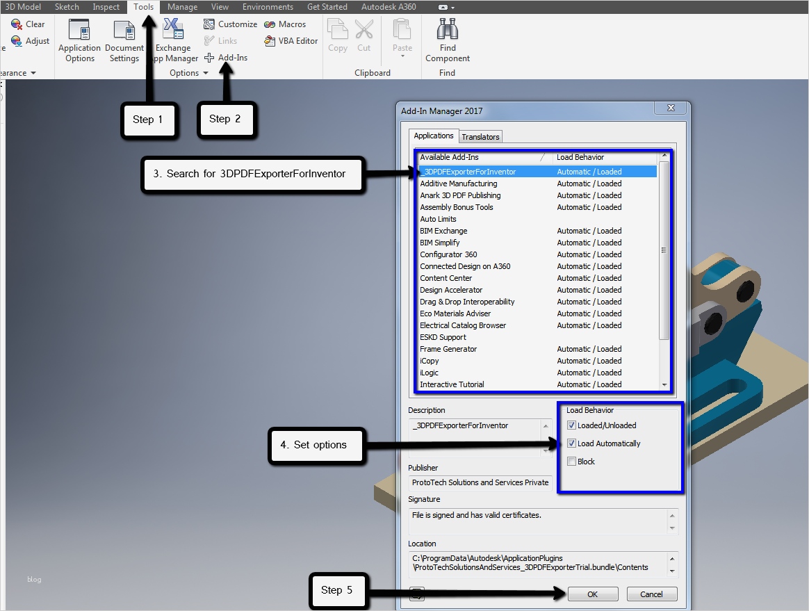The height and width of the screenshot is (611, 809).
Task: Select Interactive Tutorial add-in
Action: pyautogui.click(x=537, y=384)
